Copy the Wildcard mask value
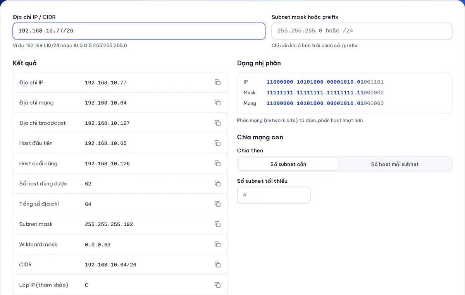 [x=218, y=244]
